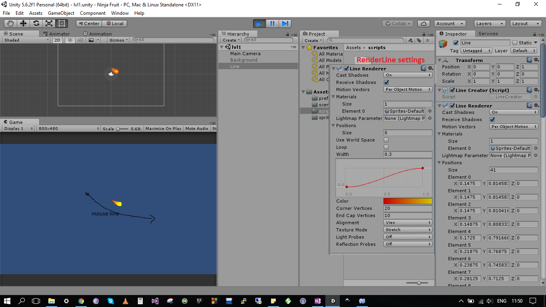Toggle scene lighting sun icon
This screenshot has width=546, height=307.
(x=70, y=40)
